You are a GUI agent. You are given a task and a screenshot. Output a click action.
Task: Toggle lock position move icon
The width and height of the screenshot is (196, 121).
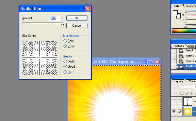(x=191, y=93)
